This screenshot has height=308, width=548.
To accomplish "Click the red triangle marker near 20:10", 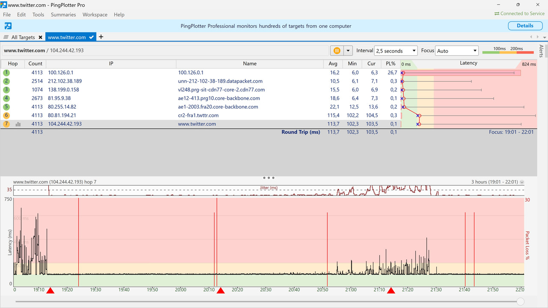I will [220, 291].
